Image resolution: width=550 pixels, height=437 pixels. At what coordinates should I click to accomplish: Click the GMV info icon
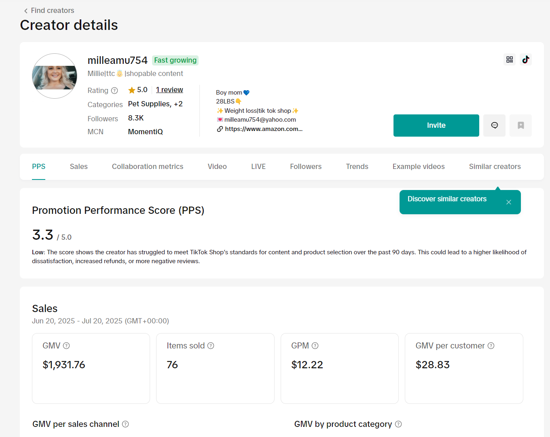pos(66,346)
